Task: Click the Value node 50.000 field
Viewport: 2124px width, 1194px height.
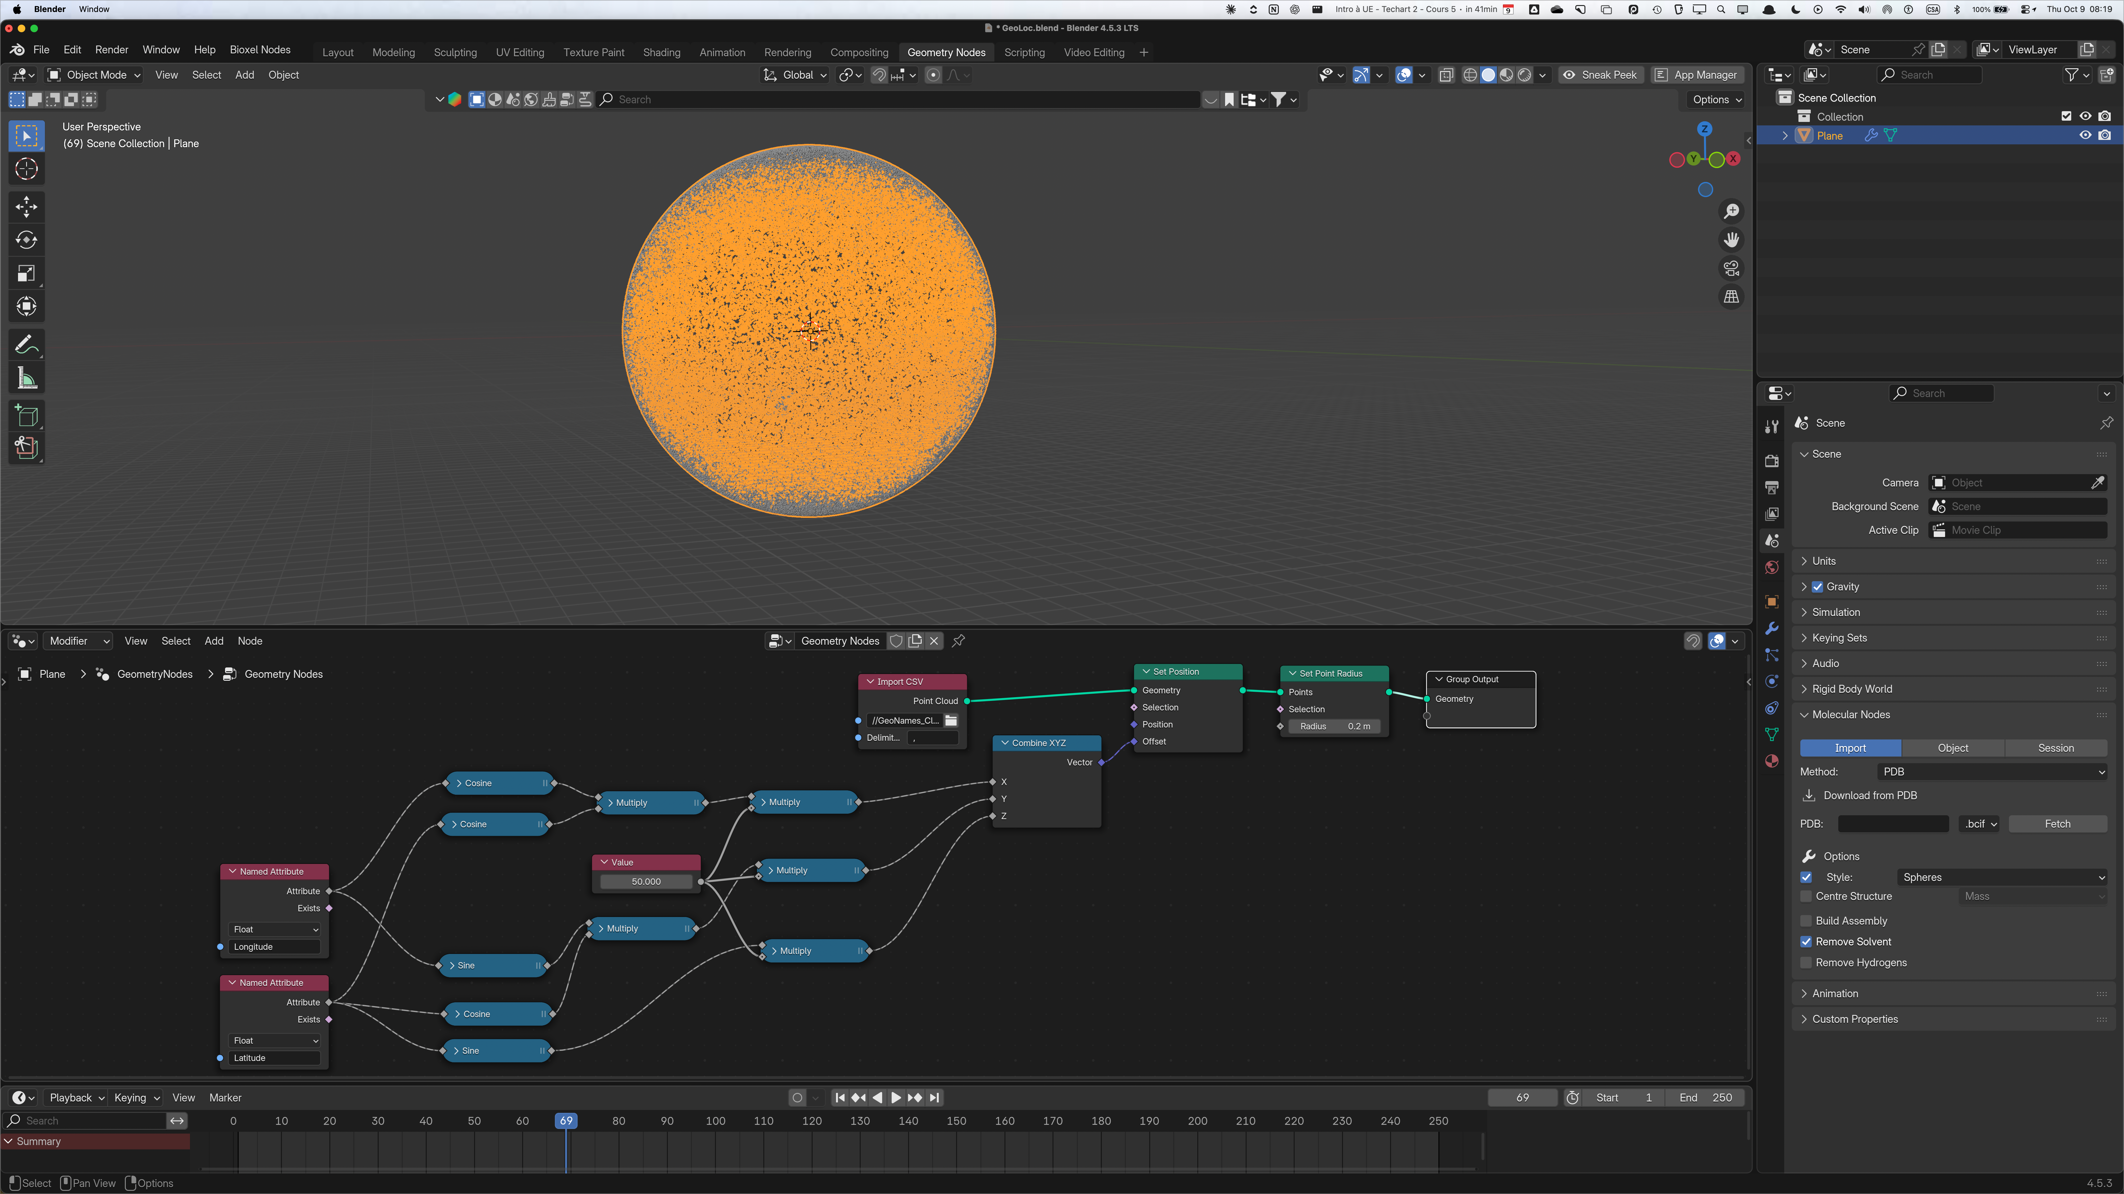Action: coord(646,882)
